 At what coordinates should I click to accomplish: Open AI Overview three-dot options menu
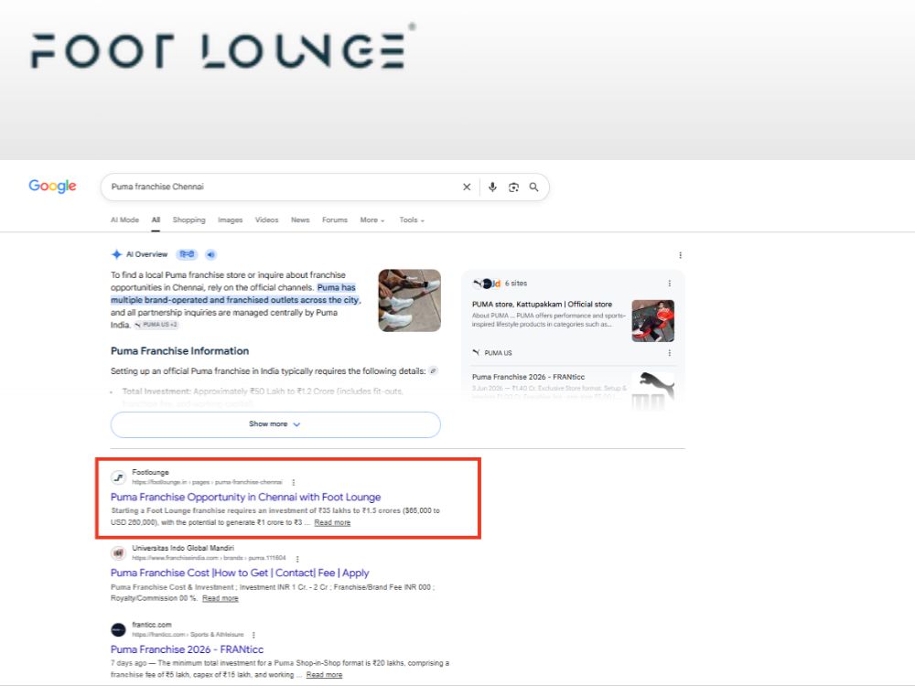[681, 255]
